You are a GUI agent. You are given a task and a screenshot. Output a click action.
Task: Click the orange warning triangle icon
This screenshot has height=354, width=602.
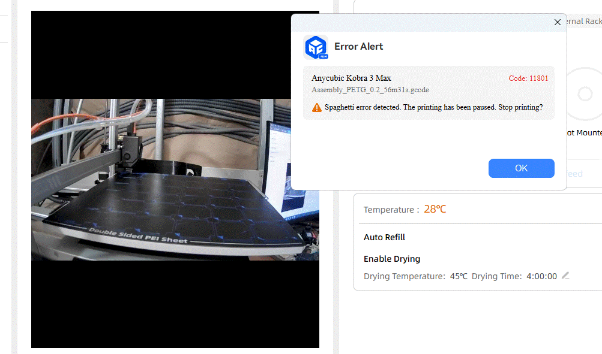click(x=317, y=107)
